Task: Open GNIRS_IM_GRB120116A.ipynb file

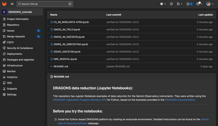Action: [71, 44]
